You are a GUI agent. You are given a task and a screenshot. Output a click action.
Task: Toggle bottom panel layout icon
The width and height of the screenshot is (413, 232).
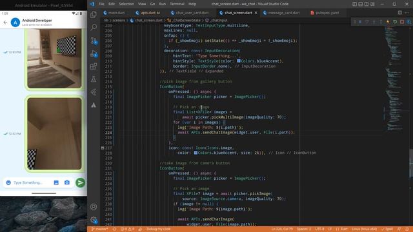pos(360,4)
